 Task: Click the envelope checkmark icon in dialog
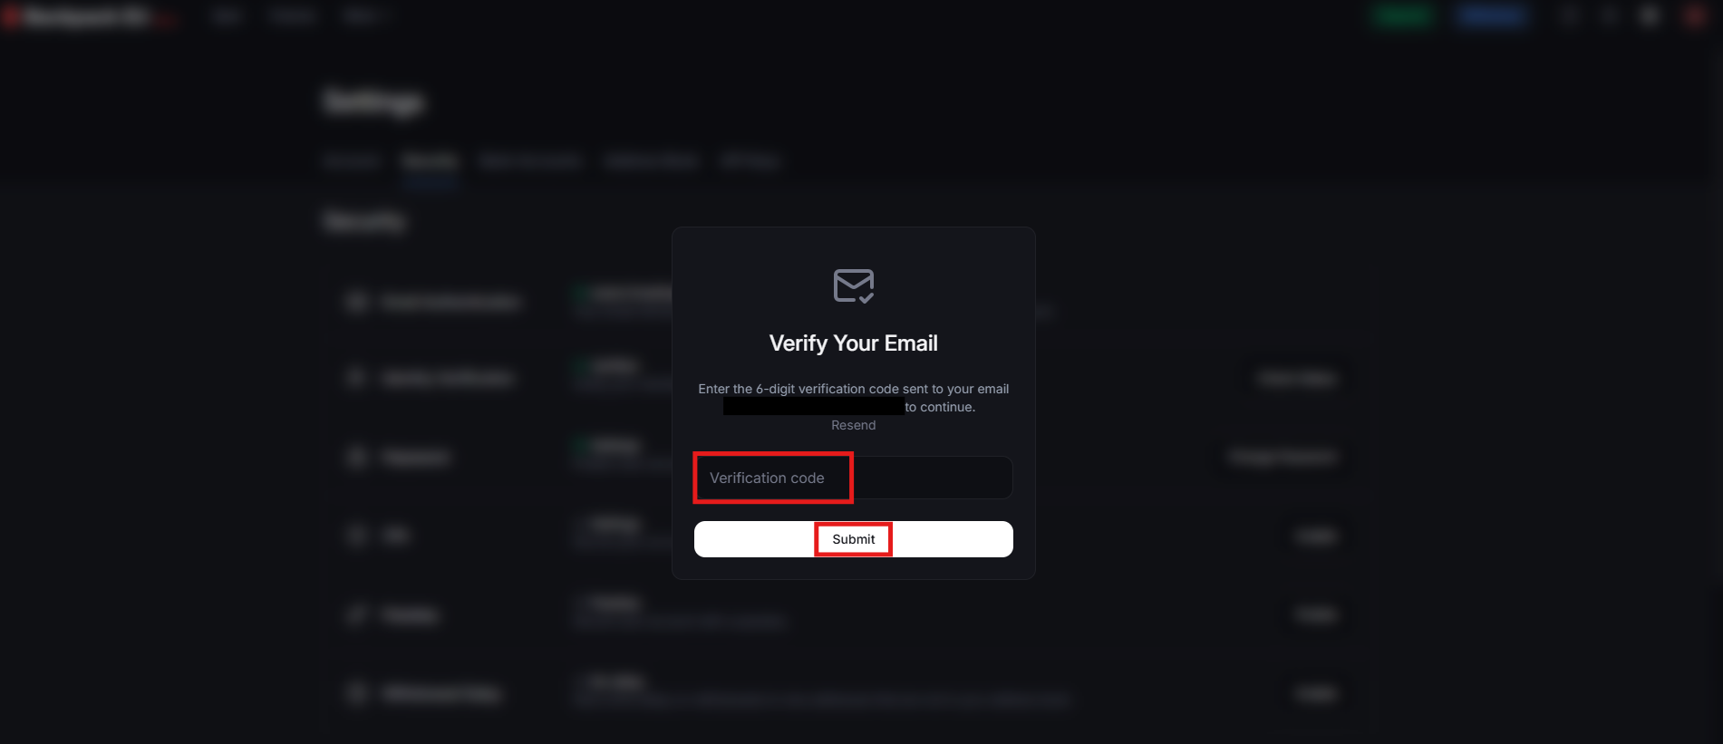tap(854, 286)
